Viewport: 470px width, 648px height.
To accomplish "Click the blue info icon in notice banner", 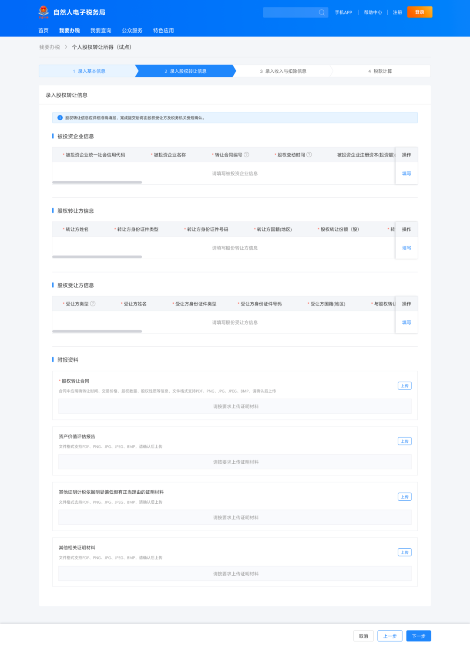I will 60,118.
